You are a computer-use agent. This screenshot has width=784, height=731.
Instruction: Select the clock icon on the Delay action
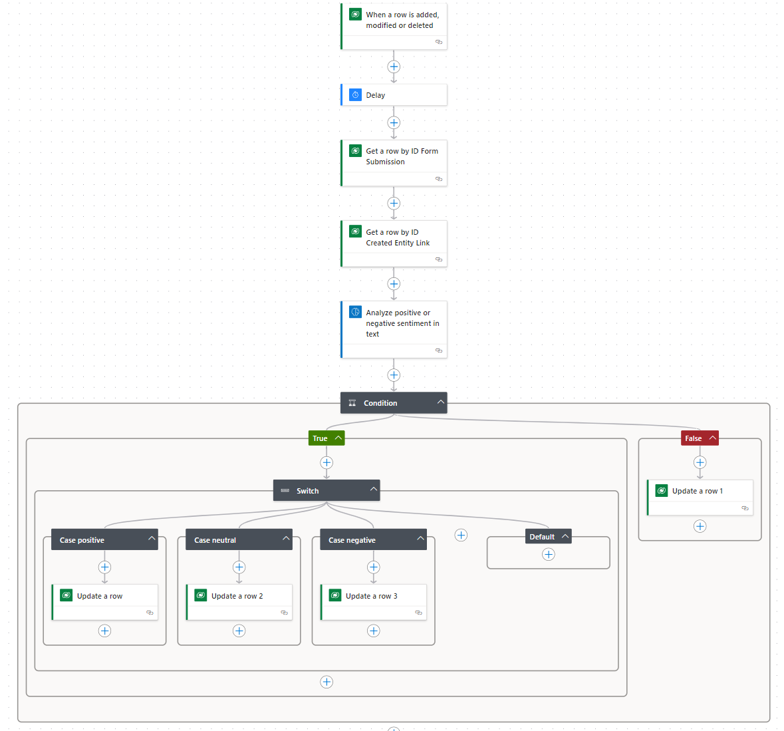click(x=355, y=94)
